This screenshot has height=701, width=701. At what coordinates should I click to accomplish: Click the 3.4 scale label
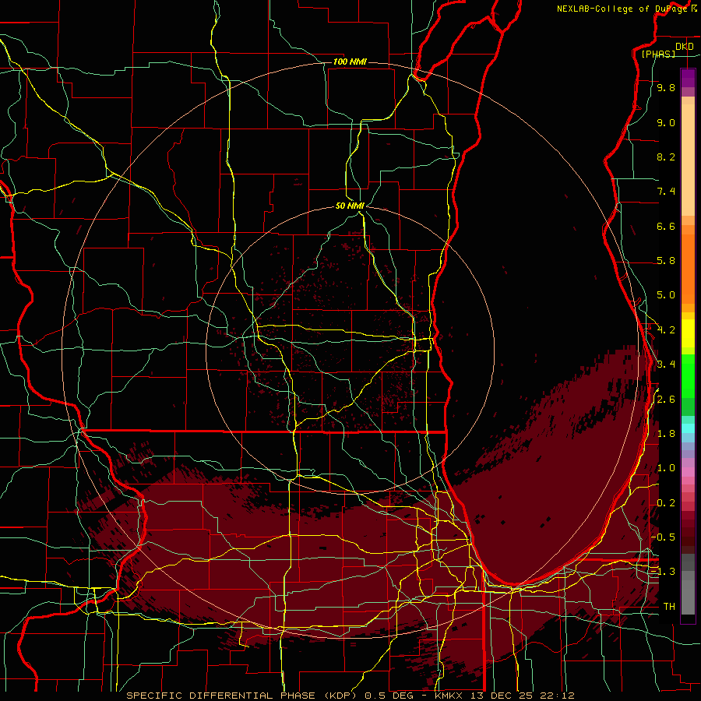coord(666,365)
